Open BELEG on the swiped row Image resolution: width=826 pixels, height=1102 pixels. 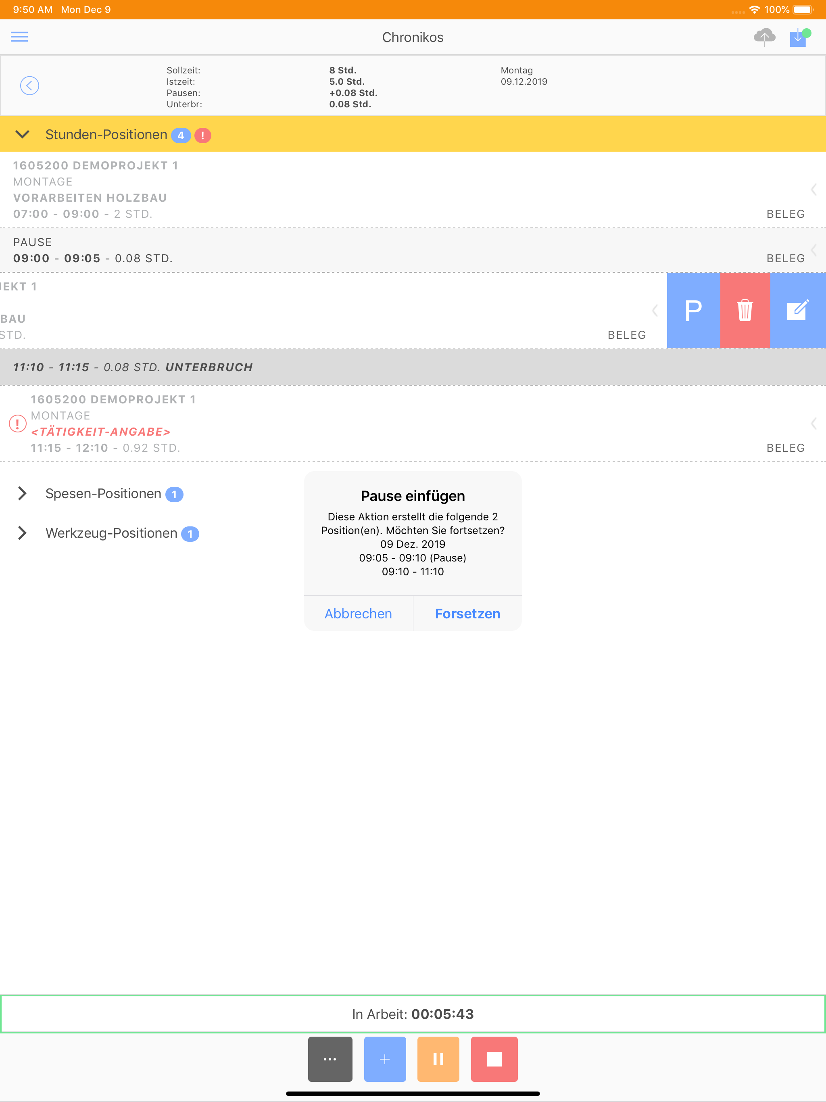pos(627,335)
